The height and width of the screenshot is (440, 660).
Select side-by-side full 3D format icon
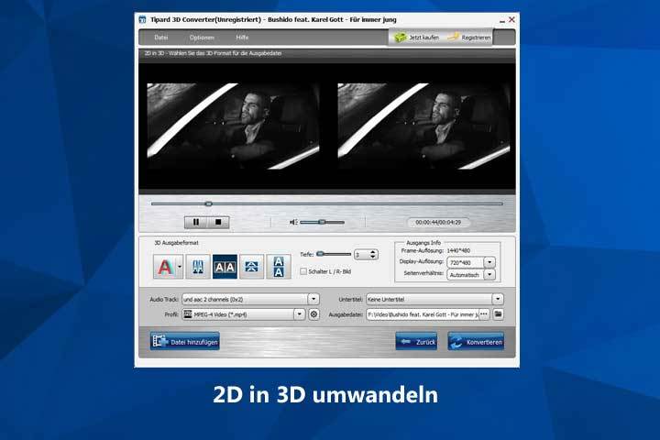tap(225, 267)
